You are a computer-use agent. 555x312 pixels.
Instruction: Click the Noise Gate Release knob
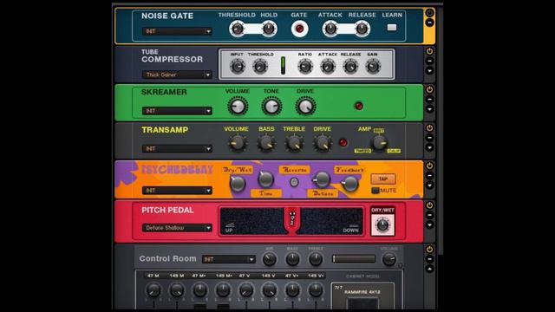click(362, 29)
